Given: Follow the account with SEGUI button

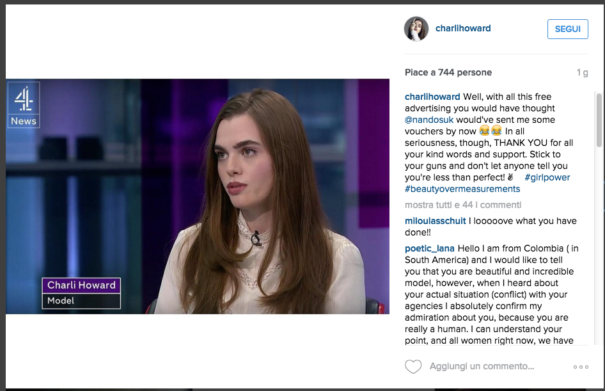Looking at the screenshot, I should pyautogui.click(x=567, y=29).
